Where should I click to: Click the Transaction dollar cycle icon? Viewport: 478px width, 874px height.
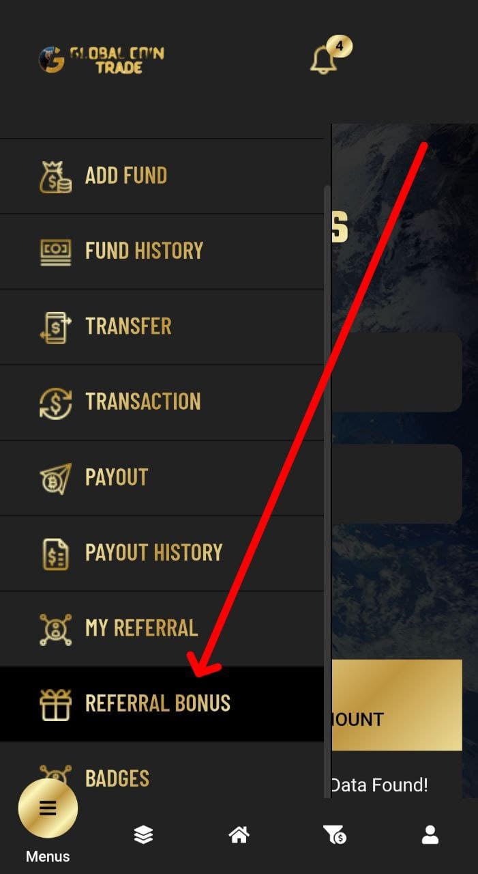coord(55,402)
